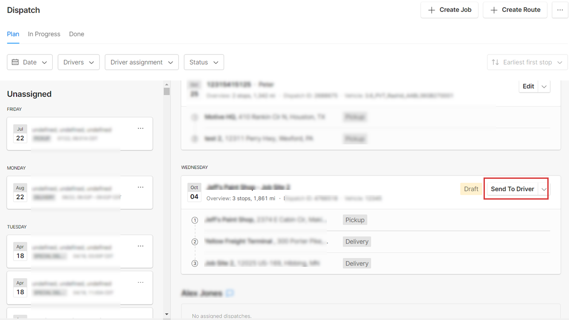569x320 pixels.
Task: Open the three-dot menu on the Aug 22 card
Action: coord(140,187)
